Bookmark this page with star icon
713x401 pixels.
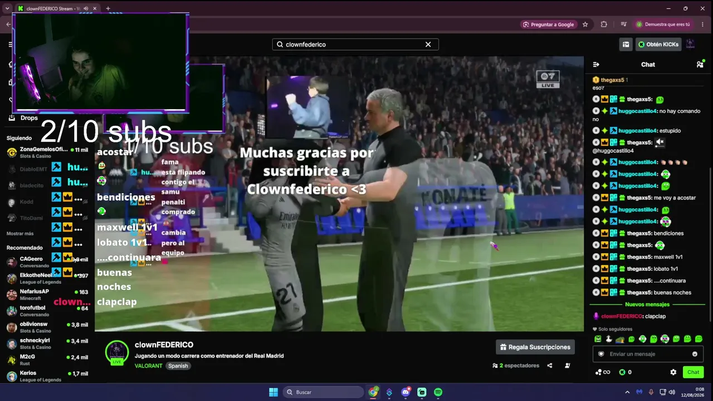click(585, 25)
